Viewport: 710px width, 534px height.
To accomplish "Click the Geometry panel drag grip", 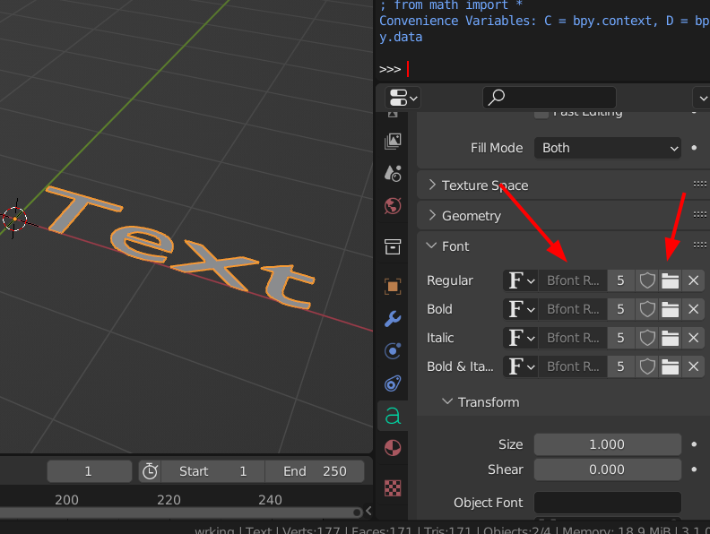I will (699, 214).
